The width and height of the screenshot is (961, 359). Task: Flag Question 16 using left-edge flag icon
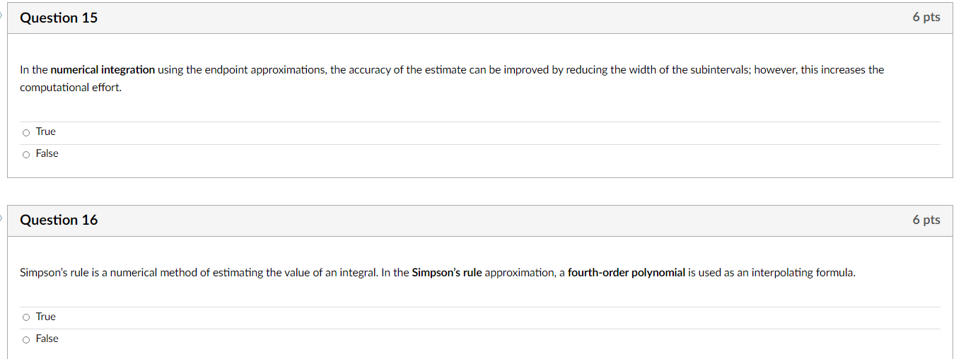tap(2, 215)
